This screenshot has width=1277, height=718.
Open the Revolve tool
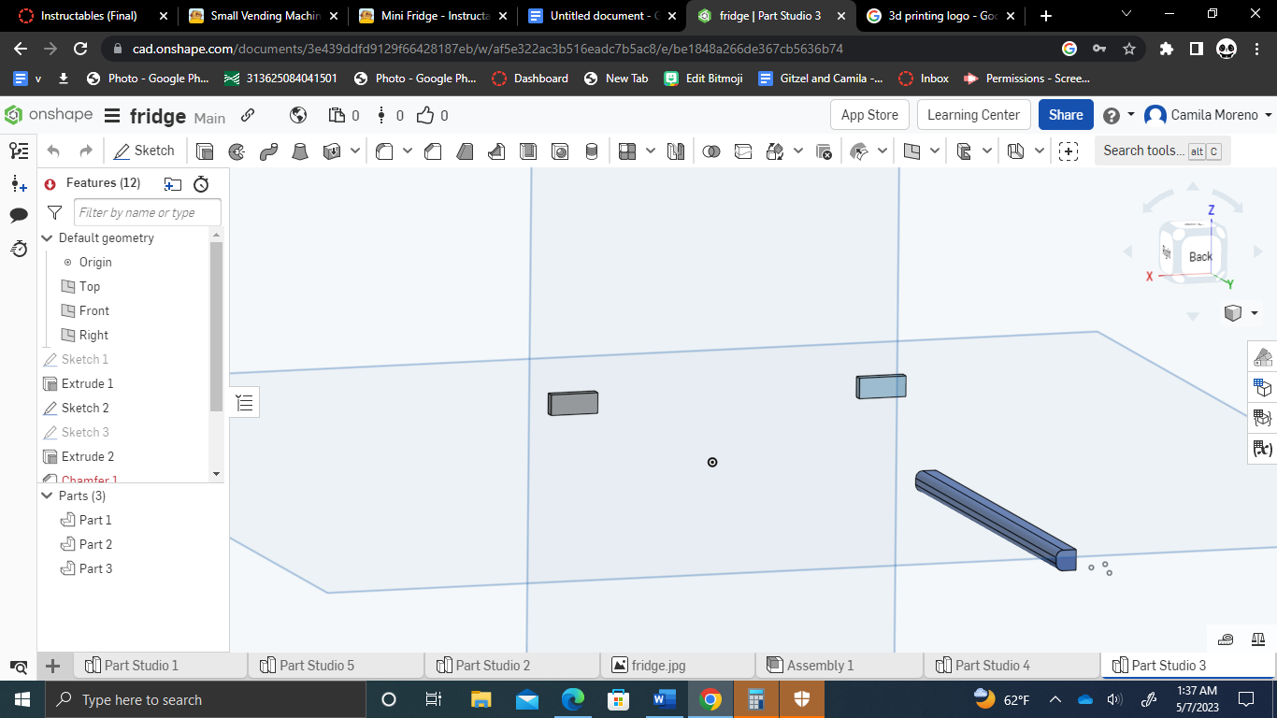tap(237, 150)
